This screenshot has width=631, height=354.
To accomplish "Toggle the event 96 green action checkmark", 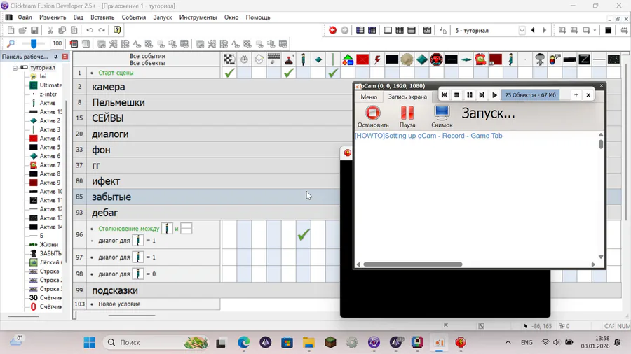I will pyautogui.click(x=304, y=234).
